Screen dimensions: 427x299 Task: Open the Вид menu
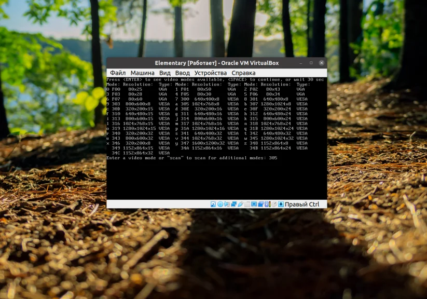coord(165,73)
